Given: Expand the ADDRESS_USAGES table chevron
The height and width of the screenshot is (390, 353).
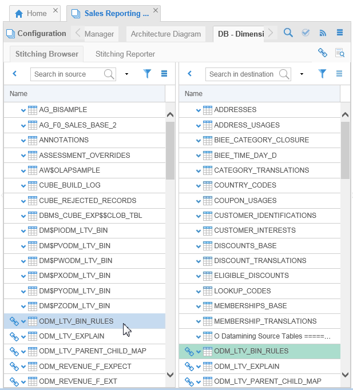Looking at the screenshot, I should coord(199,126).
